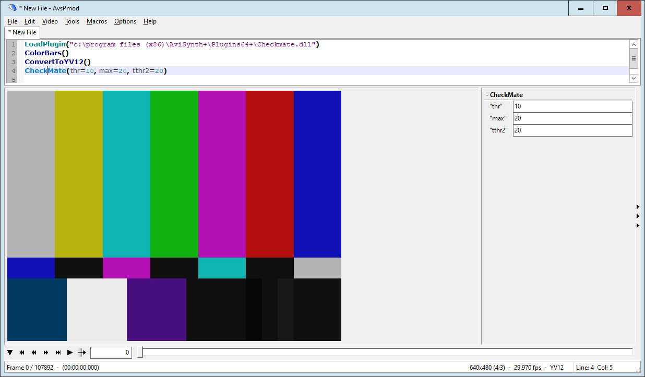Click the external player arrow icon
Screen dimensions: 645x377
point(82,352)
